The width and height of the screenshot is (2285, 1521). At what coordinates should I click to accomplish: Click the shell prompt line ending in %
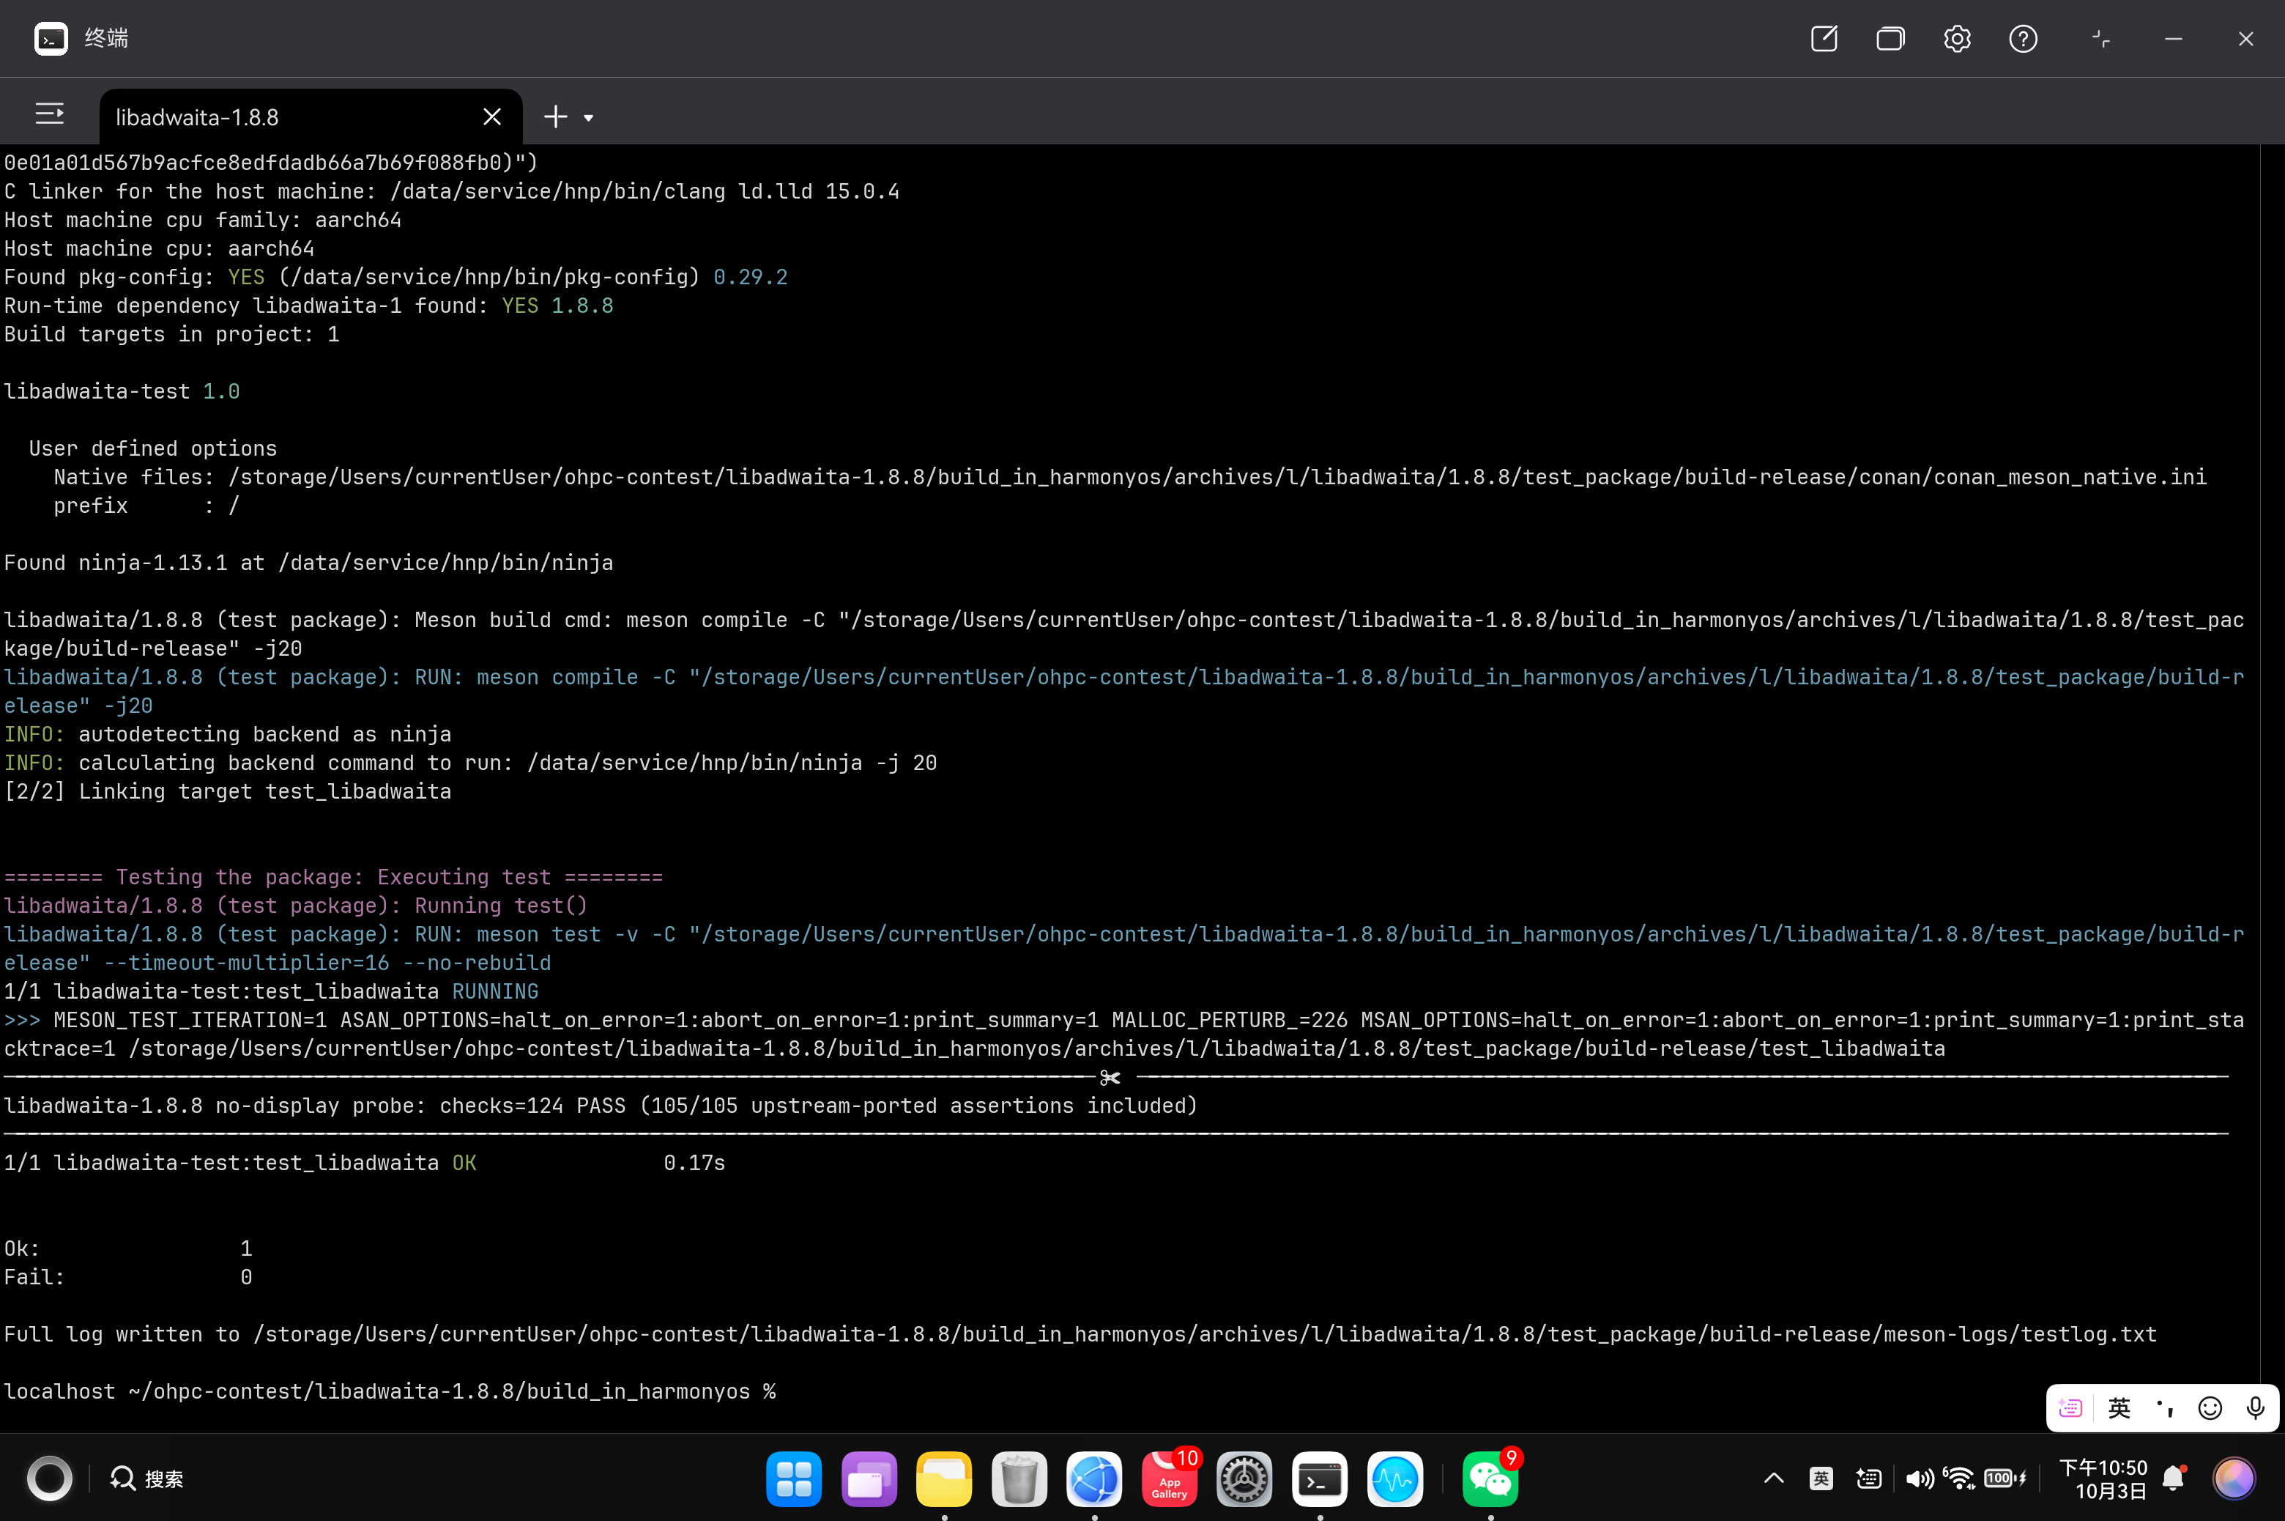(x=390, y=1391)
